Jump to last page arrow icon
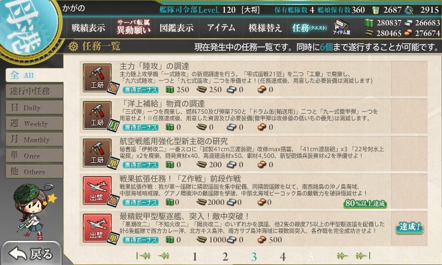The width and height of the screenshot is (442, 265). coord(363,256)
